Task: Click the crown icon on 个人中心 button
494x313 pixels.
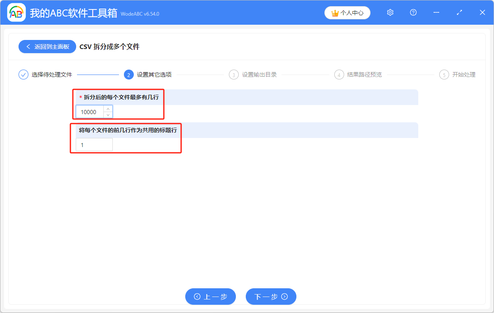Action: pos(334,13)
